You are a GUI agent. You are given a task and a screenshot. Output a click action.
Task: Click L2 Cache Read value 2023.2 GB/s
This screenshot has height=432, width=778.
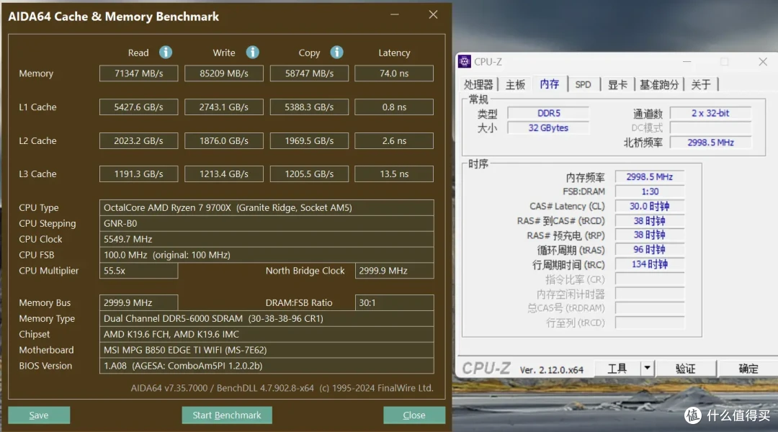138,141
